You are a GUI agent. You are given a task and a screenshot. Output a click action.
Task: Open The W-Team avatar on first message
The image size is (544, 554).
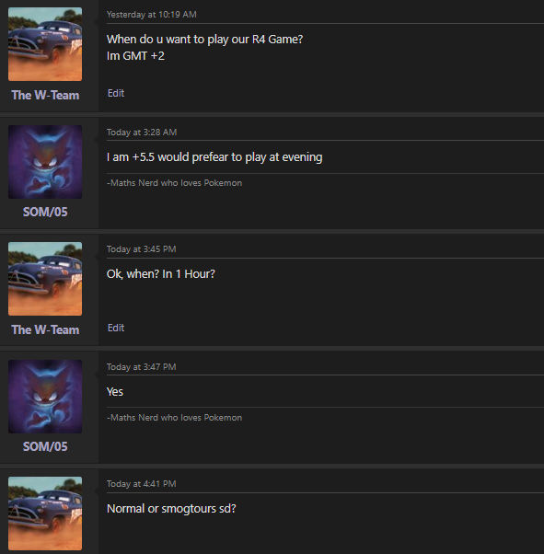[45, 44]
